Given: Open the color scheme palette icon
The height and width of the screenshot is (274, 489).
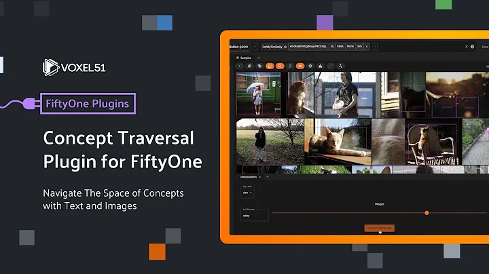Looking at the screenshot, I should click(249, 66).
